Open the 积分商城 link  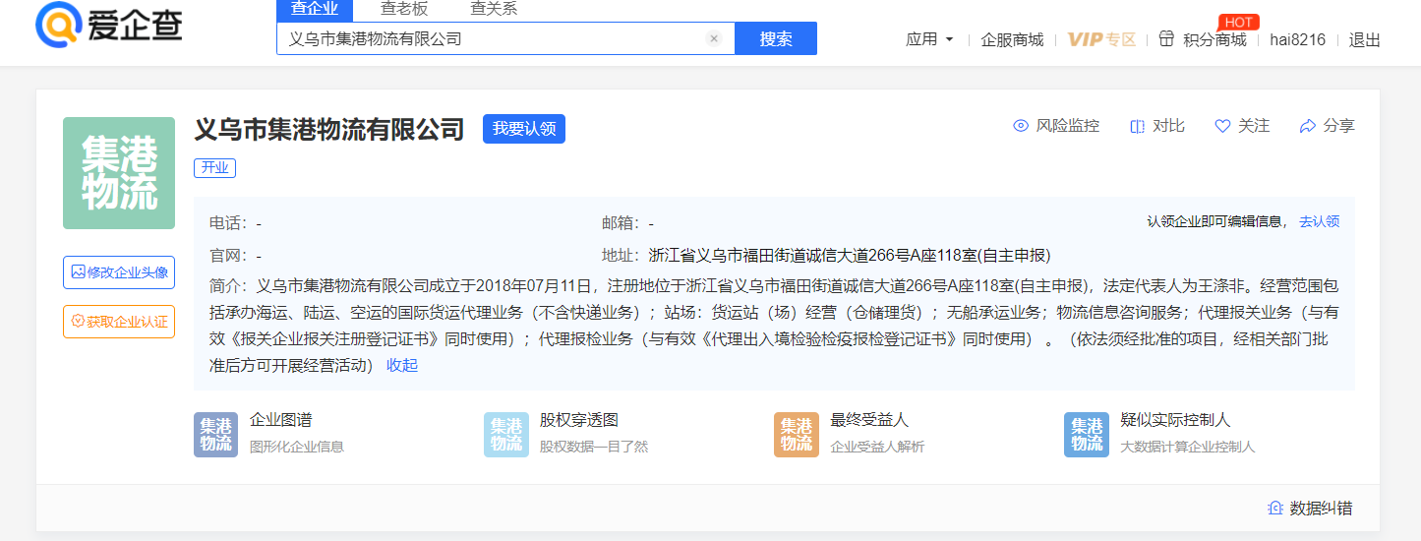tap(1214, 39)
